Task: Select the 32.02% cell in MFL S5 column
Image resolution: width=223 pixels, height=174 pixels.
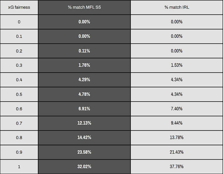Action: coord(84,166)
